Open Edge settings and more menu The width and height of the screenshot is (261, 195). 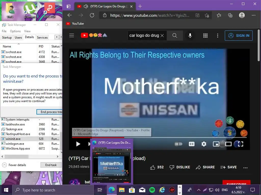254,15
